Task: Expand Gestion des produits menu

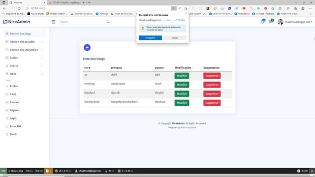Action: 25,42
